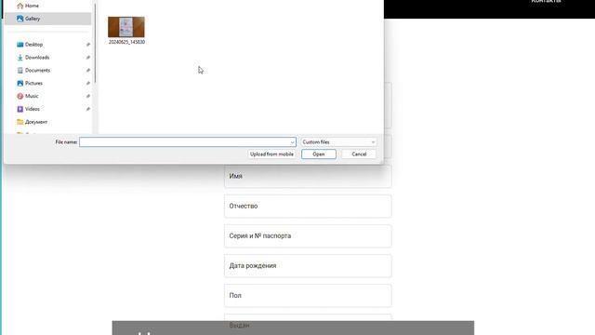This screenshot has height=335, width=595.
Task: Click pin icon next to Music
Action: point(88,96)
